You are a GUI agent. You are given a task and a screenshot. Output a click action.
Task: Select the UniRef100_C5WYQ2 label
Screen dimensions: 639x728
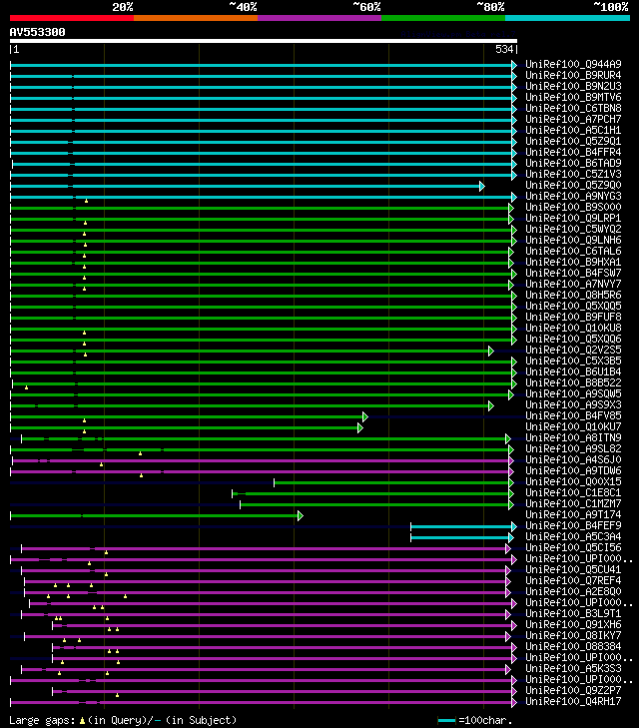pyautogui.click(x=573, y=230)
